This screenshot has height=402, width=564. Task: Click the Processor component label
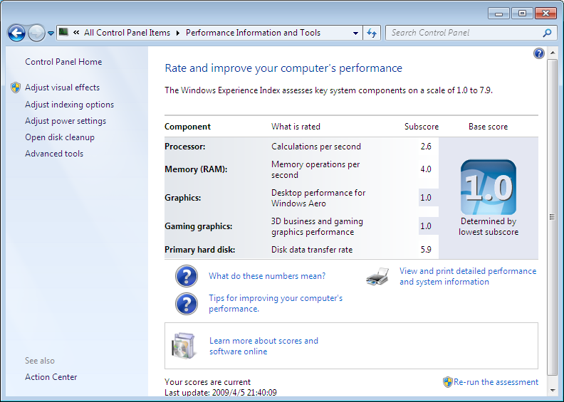(185, 147)
